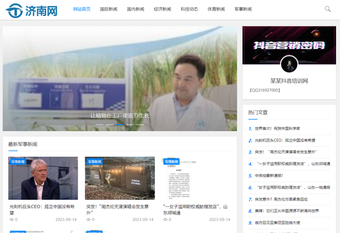The image size is (340, 233).
Task: Click 军事新闻 badge on the concert thumbnail
Action: click(94, 161)
